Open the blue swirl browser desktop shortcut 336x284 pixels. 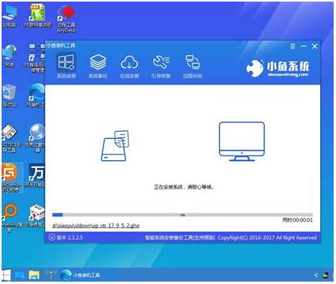pyautogui.click(x=36, y=95)
